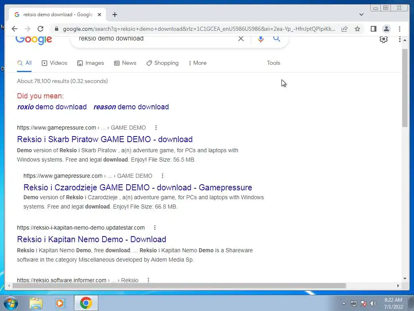Open Windows Media Player from taskbar
The width and height of the screenshot is (414, 311).
(61, 303)
